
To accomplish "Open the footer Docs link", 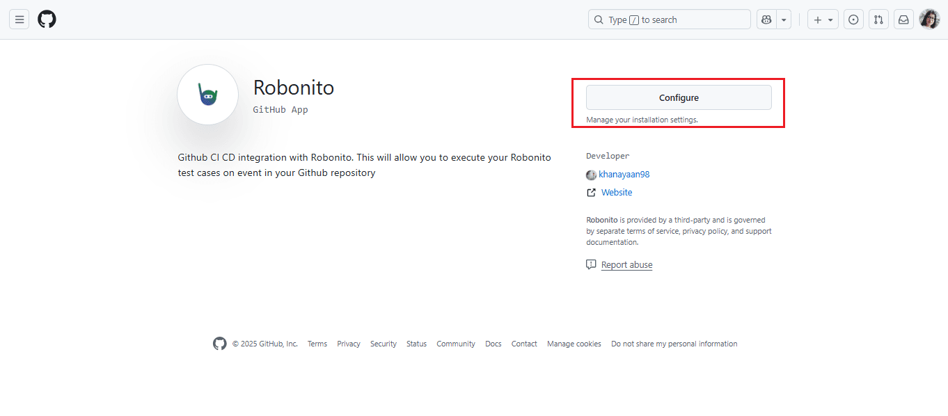I will [493, 344].
